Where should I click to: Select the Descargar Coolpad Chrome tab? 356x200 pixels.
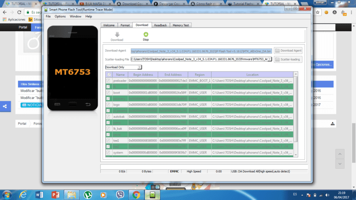169,4
